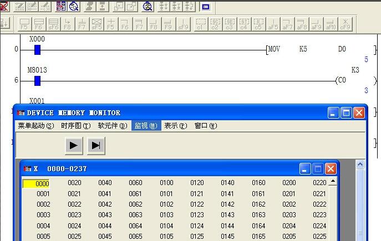Viewport: 381px width, 241px height.
Task: Click the cF9 delete line icon
Action: (x=345, y=23)
